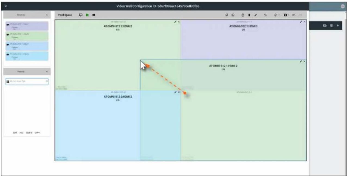Click the grid icon of the video wall preset
Viewport: 347px width, 176px height.
click(8, 81)
